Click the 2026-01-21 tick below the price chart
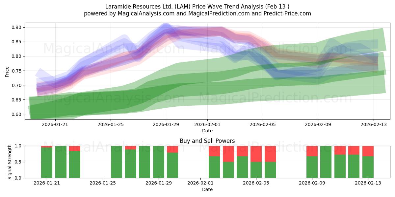The height and width of the screenshot is (197, 395). tap(55, 124)
